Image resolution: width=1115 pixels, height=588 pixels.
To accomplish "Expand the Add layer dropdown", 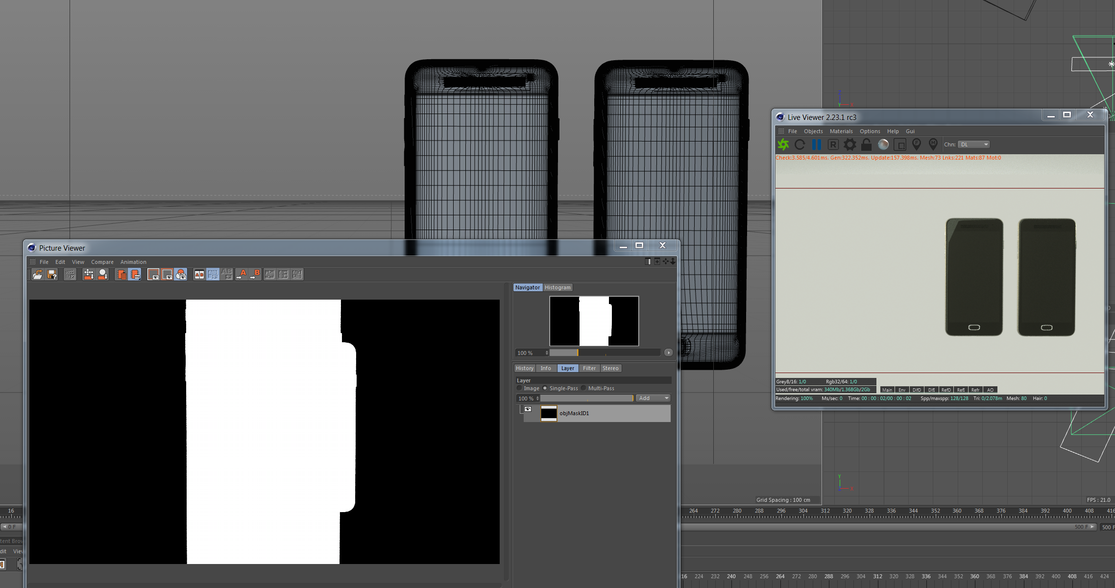I will (x=653, y=399).
